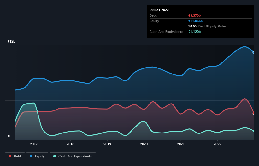Click the Equity label in the tooltip
The width and height of the screenshot is (259, 166).
click(154, 21)
